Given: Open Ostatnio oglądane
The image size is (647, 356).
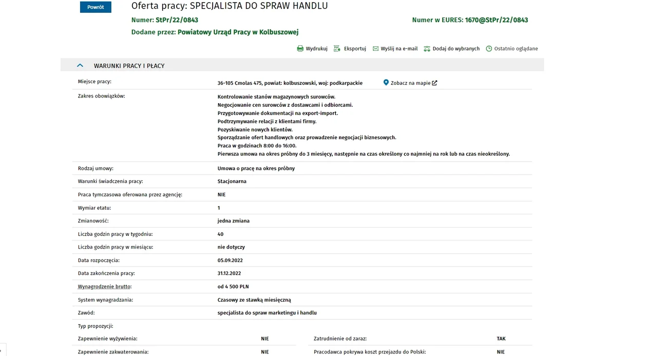Looking at the screenshot, I should pos(516,49).
